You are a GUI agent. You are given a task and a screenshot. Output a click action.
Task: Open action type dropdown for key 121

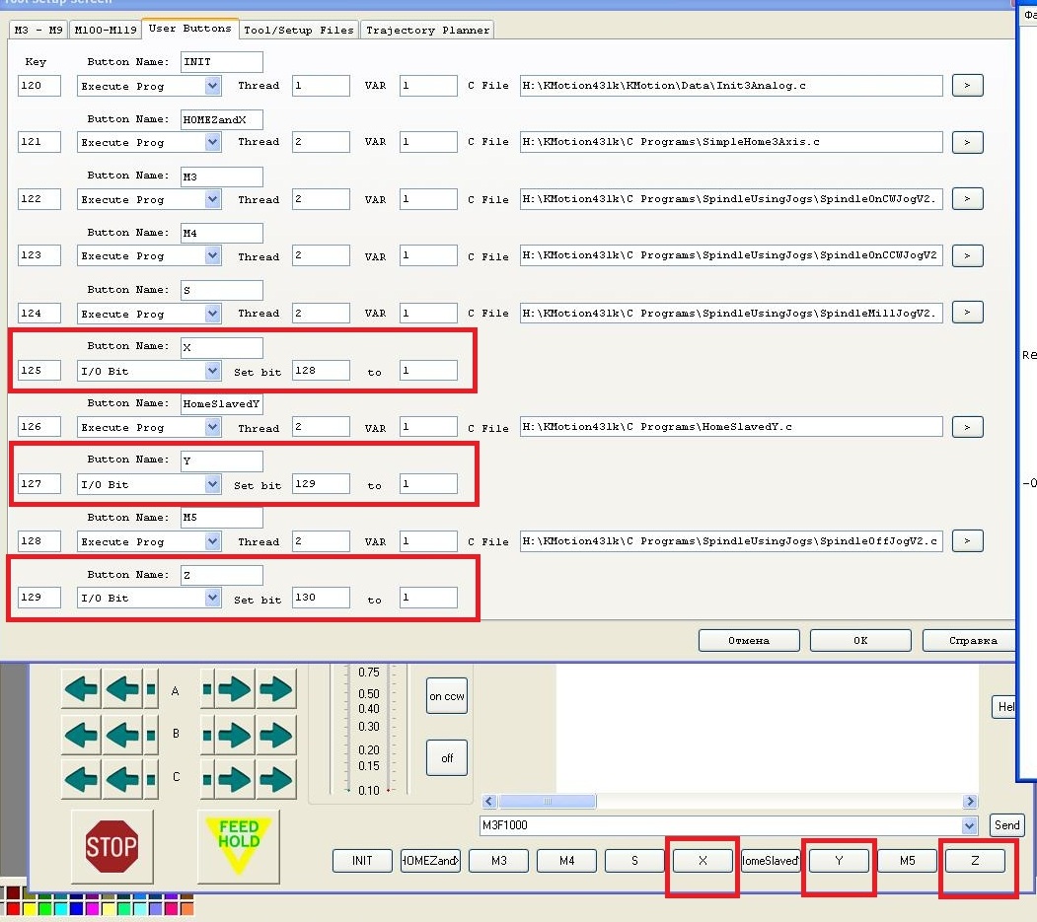(x=212, y=142)
